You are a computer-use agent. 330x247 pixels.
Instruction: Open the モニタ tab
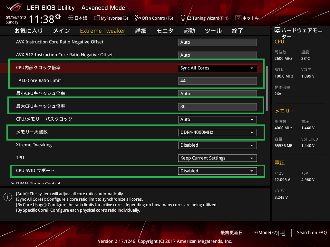click(165, 31)
